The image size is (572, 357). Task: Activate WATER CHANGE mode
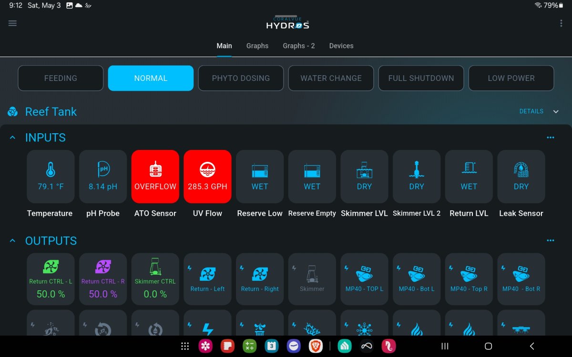coord(331,78)
